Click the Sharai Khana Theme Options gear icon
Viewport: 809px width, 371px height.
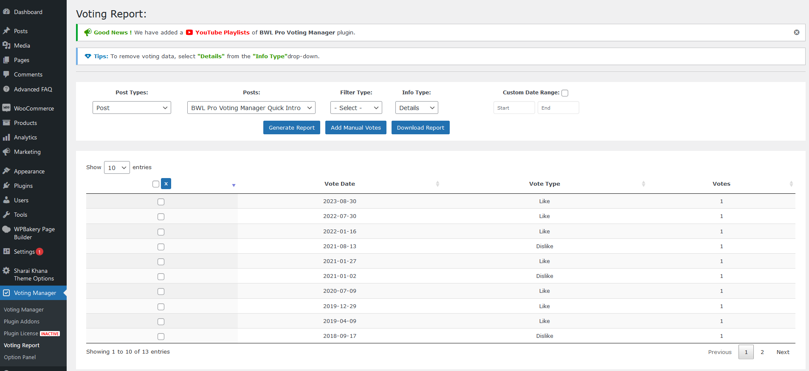point(6,271)
